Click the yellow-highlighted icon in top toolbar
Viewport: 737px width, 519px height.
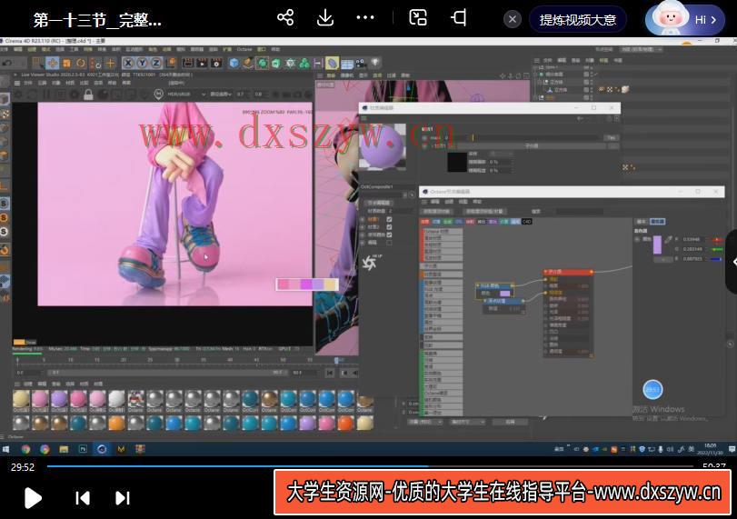pos(332,63)
